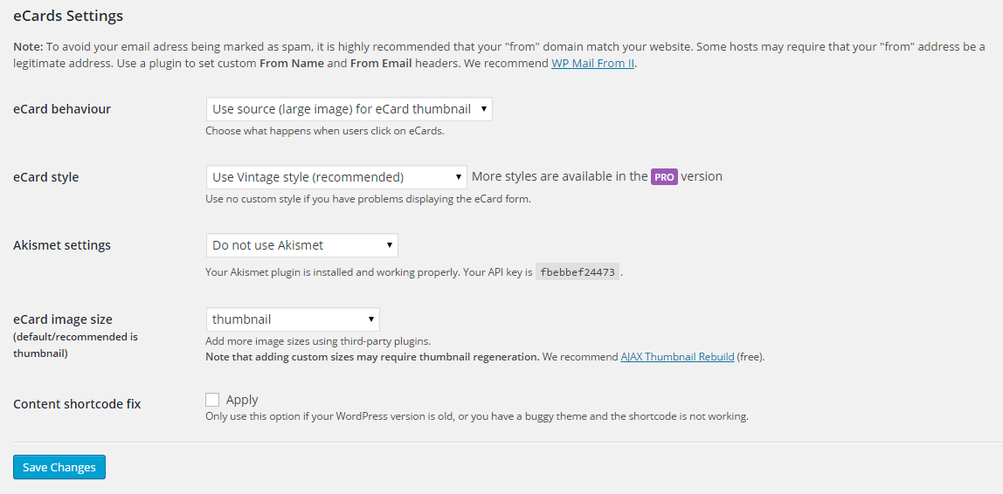
Task: Click the purple PRO badge
Action: pos(664,177)
